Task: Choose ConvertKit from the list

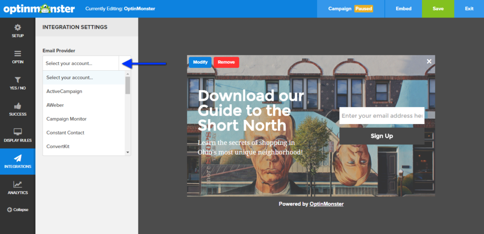Action: click(x=84, y=147)
